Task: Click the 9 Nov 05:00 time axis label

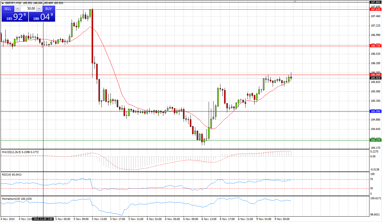Action: point(282,219)
